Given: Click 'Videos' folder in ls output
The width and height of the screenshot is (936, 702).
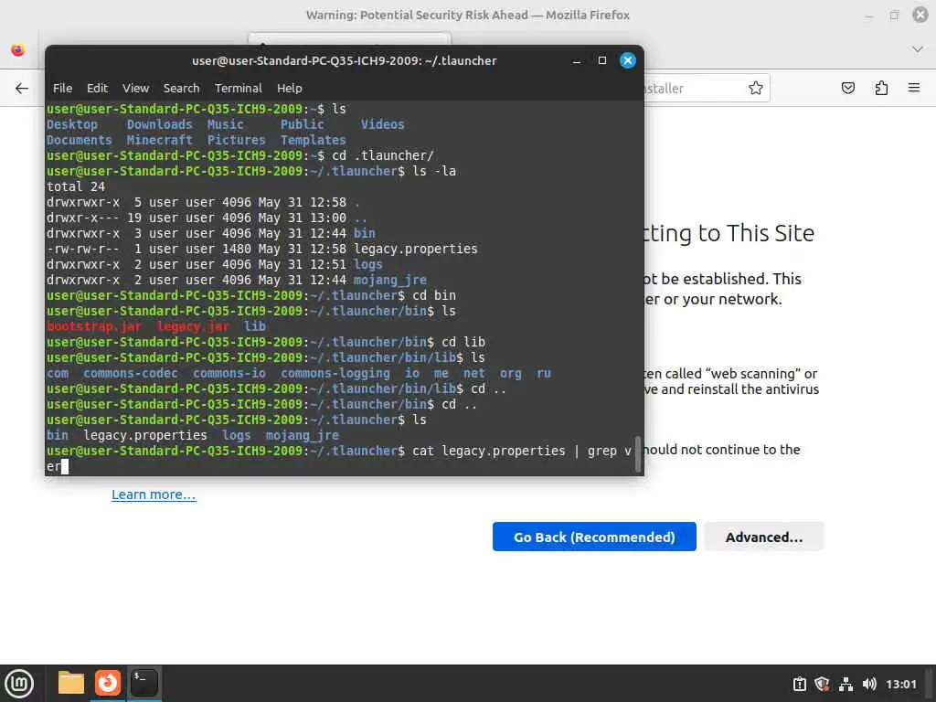Looking at the screenshot, I should pyautogui.click(x=383, y=124).
